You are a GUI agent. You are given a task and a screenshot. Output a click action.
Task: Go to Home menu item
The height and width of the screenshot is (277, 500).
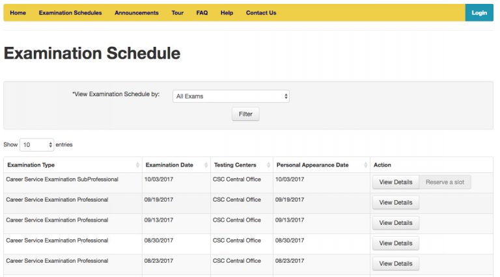click(18, 13)
